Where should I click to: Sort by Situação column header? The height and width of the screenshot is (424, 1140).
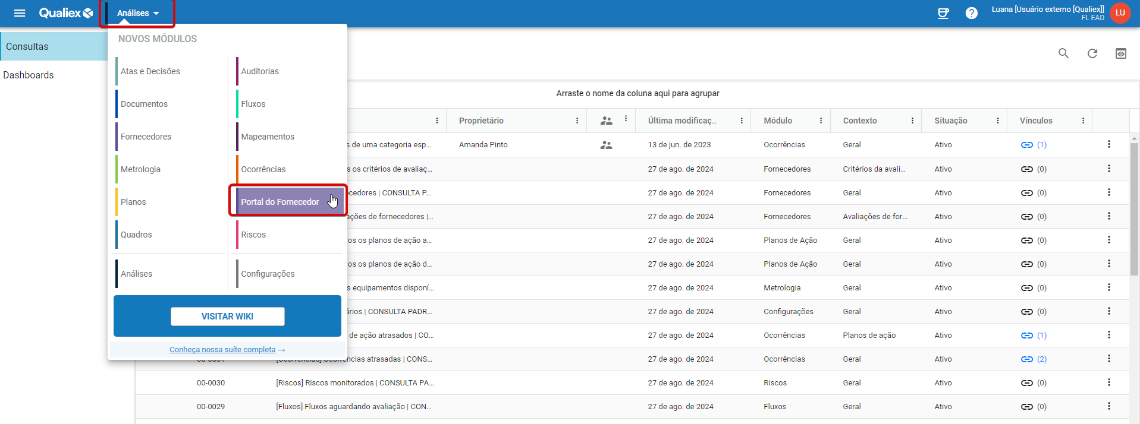point(950,121)
